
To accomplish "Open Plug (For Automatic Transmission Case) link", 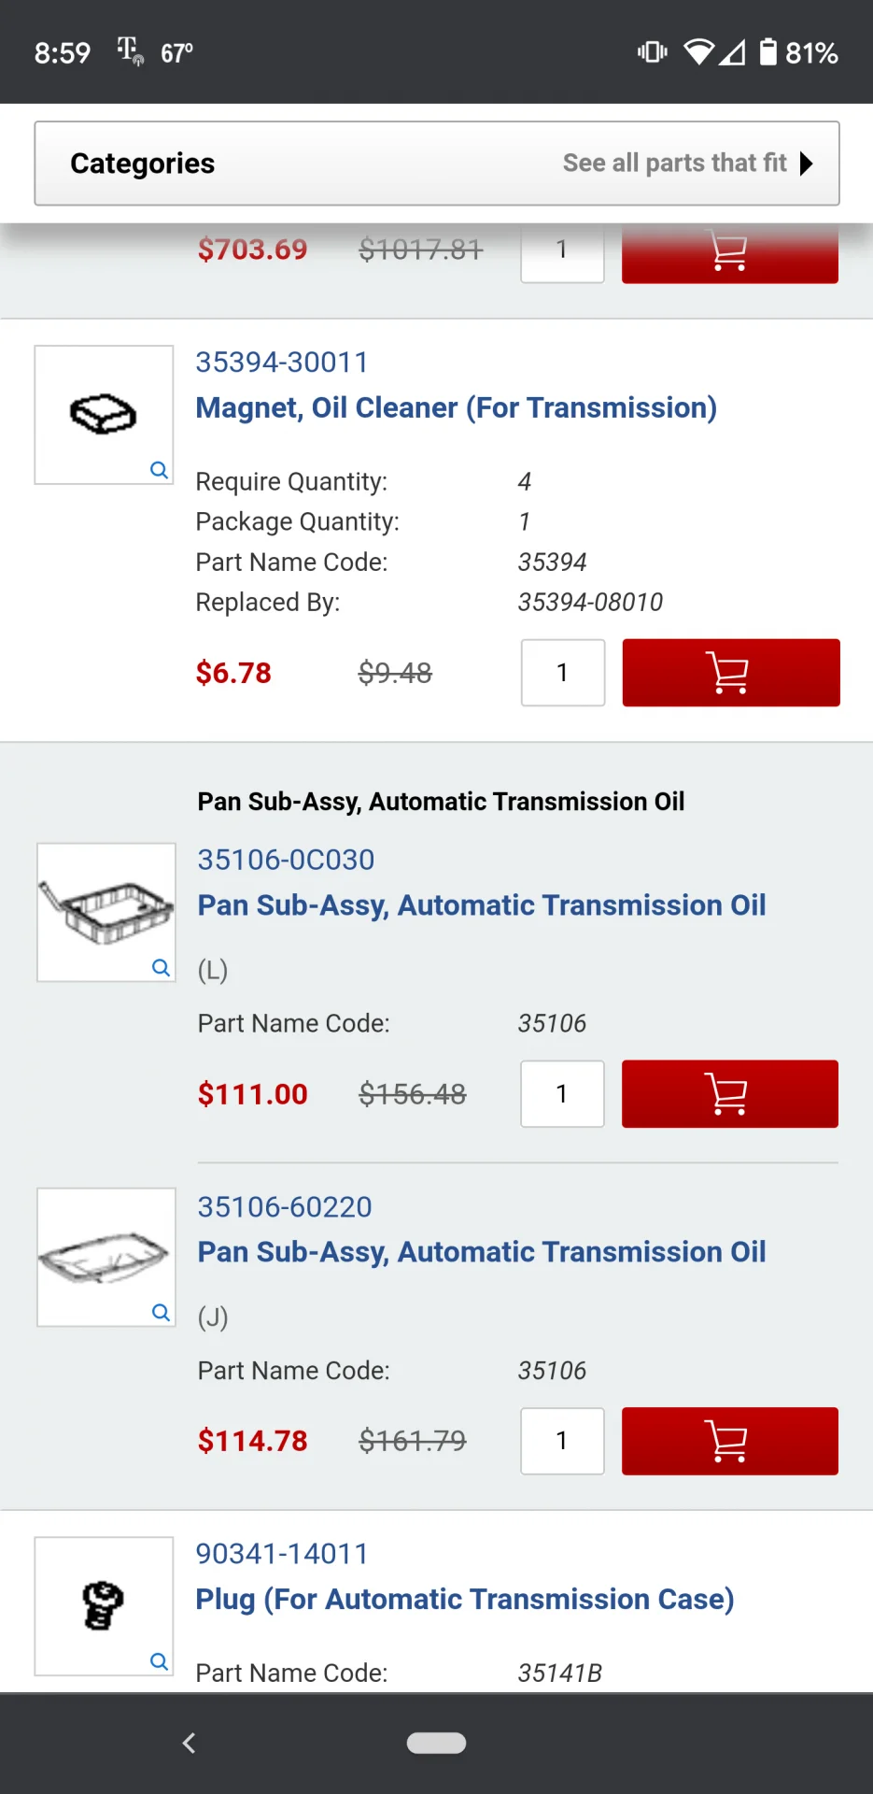I will click(x=464, y=1600).
